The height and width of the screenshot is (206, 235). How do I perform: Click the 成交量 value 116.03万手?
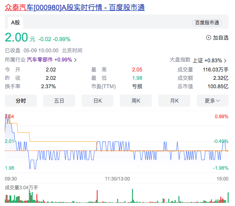(x=215, y=69)
